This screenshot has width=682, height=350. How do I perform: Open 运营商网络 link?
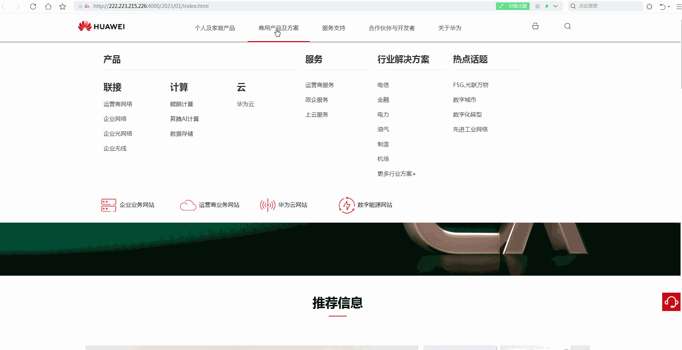(x=118, y=104)
